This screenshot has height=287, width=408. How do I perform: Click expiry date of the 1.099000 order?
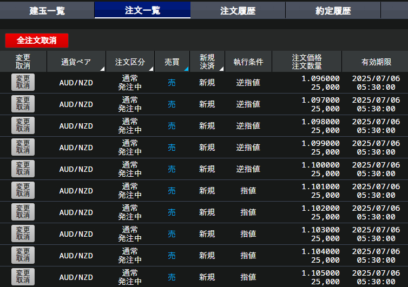(x=376, y=148)
